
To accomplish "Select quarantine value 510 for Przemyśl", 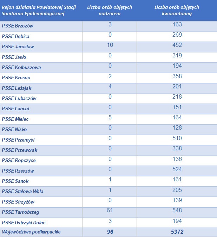I will click(177, 138).
